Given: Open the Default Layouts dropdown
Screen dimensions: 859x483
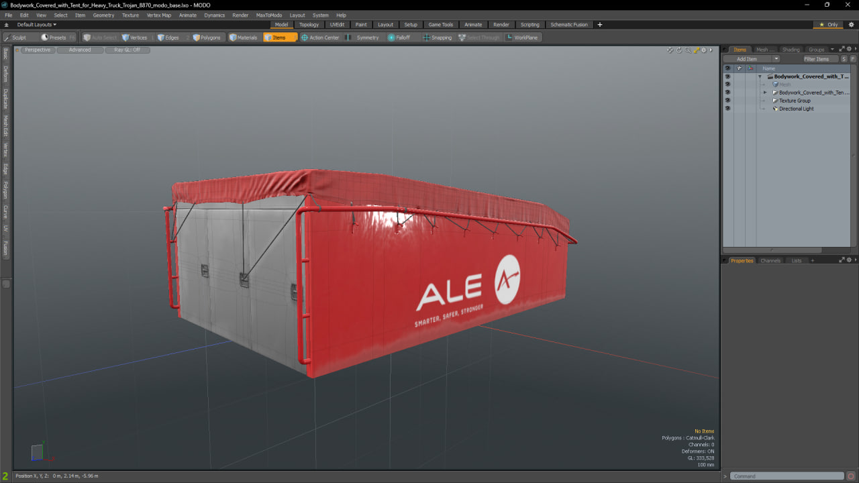Looking at the screenshot, I should click(36, 25).
